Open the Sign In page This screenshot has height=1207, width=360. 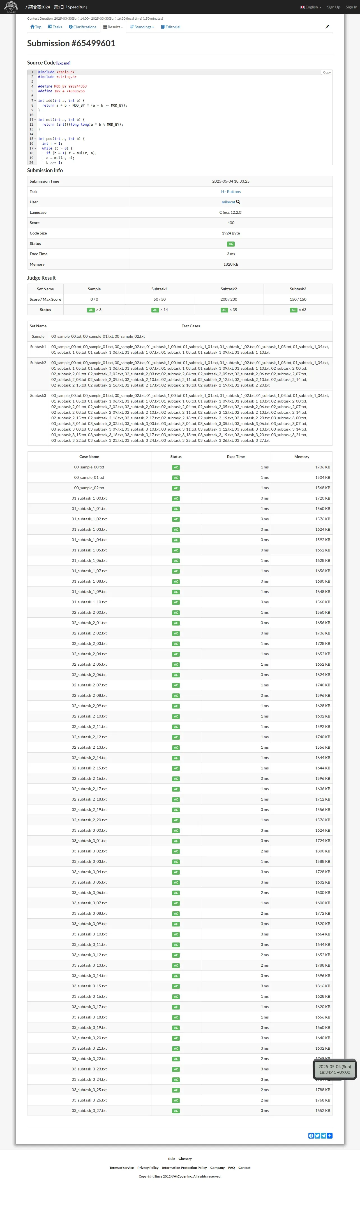click(x=351, y=7)
